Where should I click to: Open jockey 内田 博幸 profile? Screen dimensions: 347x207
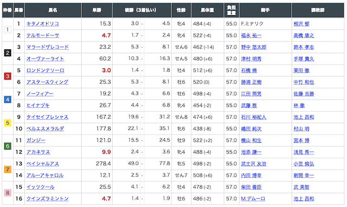click(251, 176)
